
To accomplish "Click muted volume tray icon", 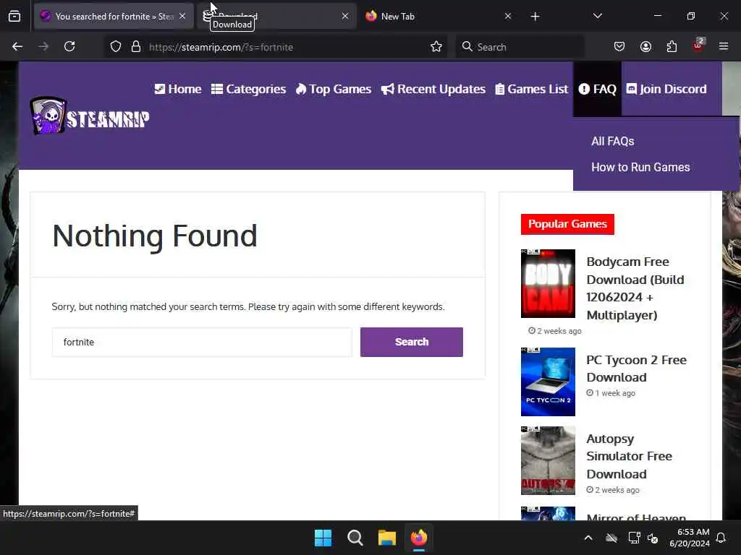I will coord(653,538).
